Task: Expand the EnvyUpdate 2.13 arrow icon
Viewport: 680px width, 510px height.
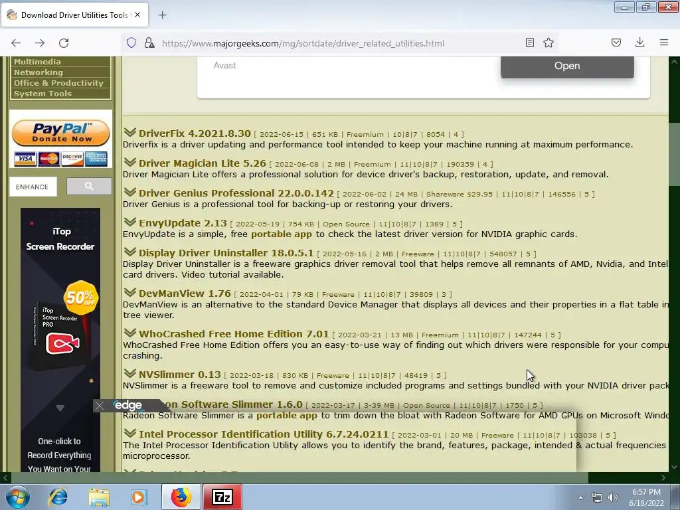Action: click(x=129, y=222)
